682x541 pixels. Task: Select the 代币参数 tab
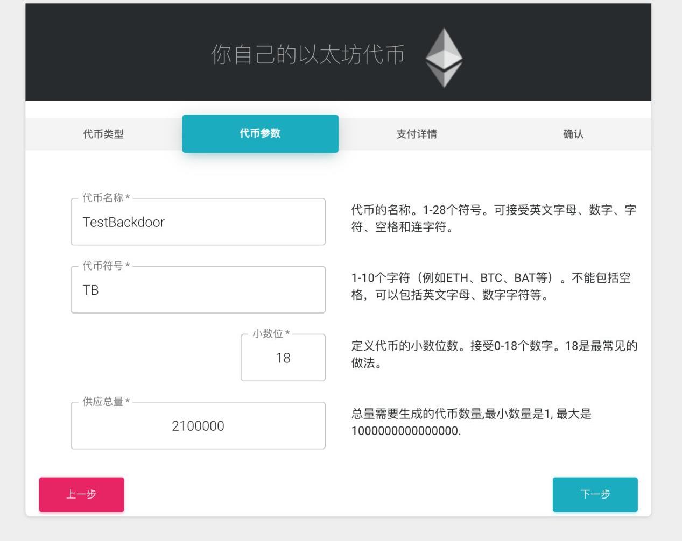click(x=260, y=133)
